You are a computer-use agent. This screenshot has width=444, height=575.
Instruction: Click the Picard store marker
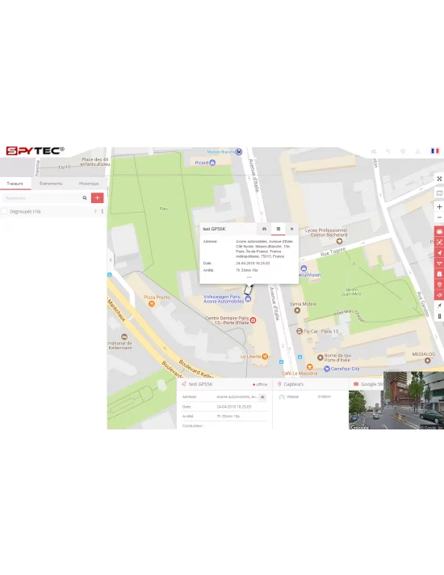click(212, 163)
